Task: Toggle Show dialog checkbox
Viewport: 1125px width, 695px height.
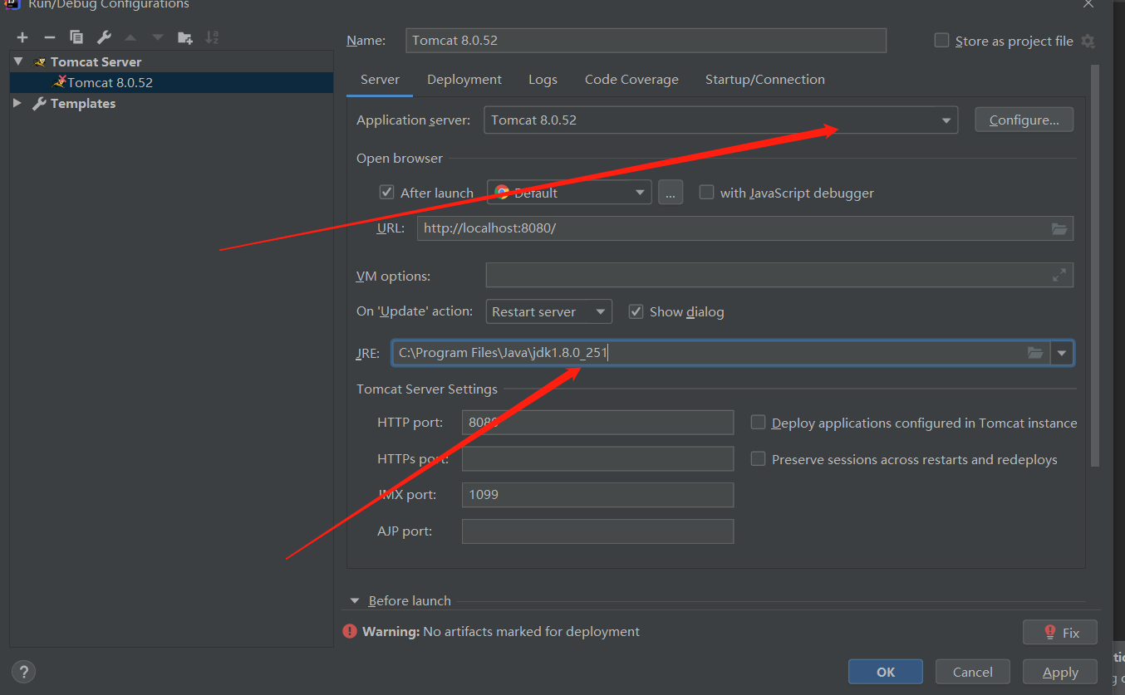Action: click(636, 311)
